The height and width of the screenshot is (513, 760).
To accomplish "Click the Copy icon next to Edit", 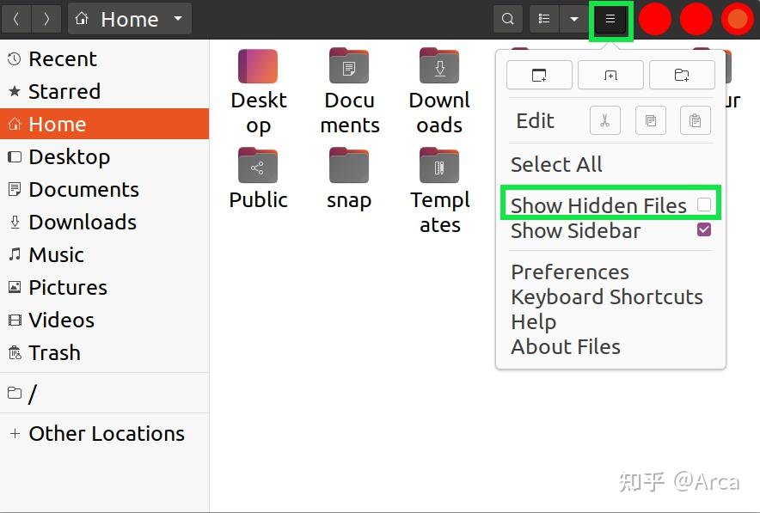I will click(650, 120).
